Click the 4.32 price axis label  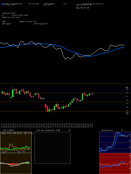click(127, 107)
